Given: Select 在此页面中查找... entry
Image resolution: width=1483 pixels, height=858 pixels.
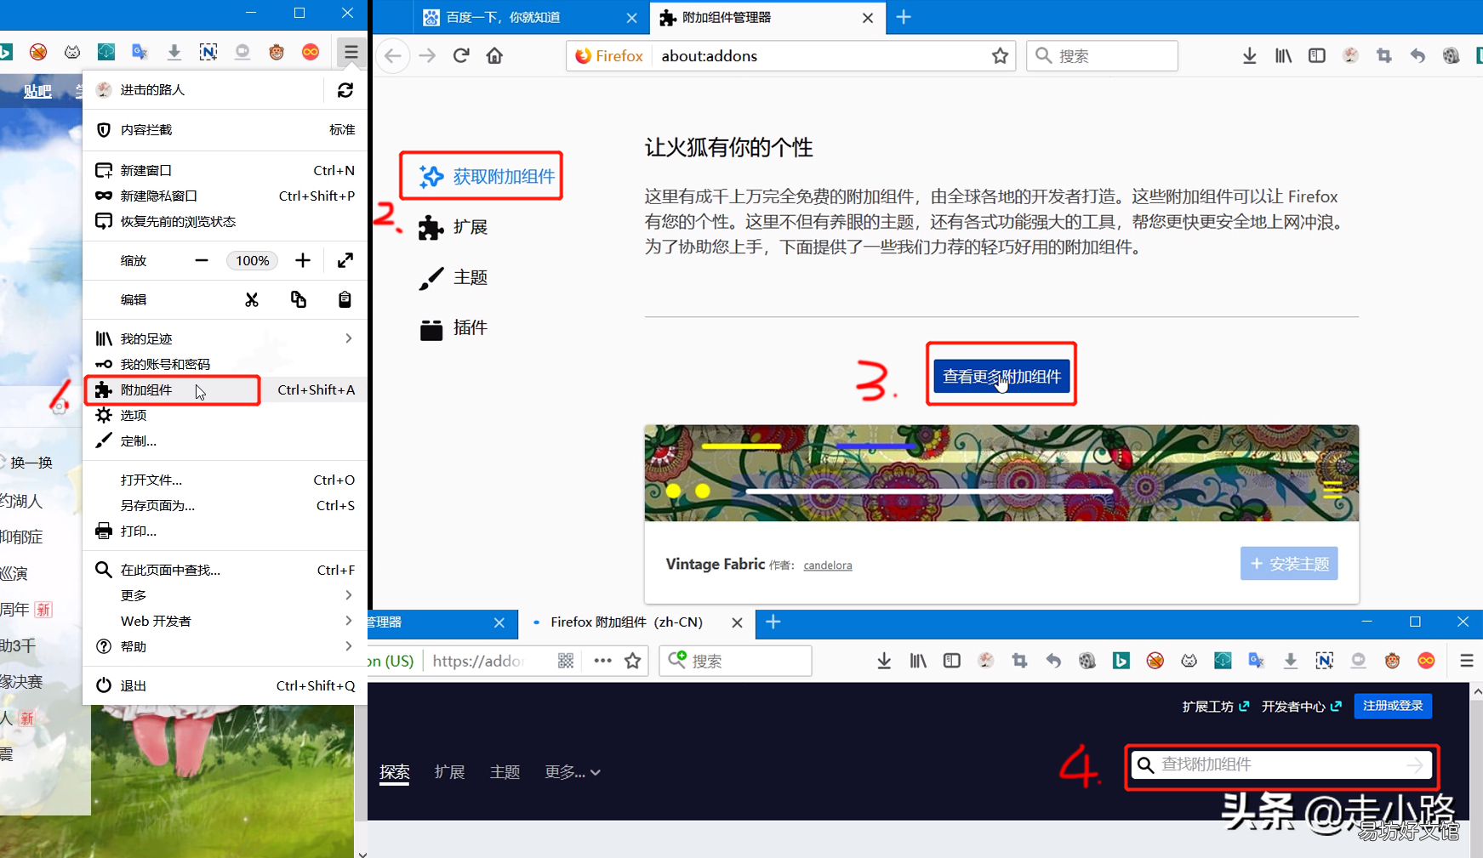Looking at the screenshot, I should (225, 570).
